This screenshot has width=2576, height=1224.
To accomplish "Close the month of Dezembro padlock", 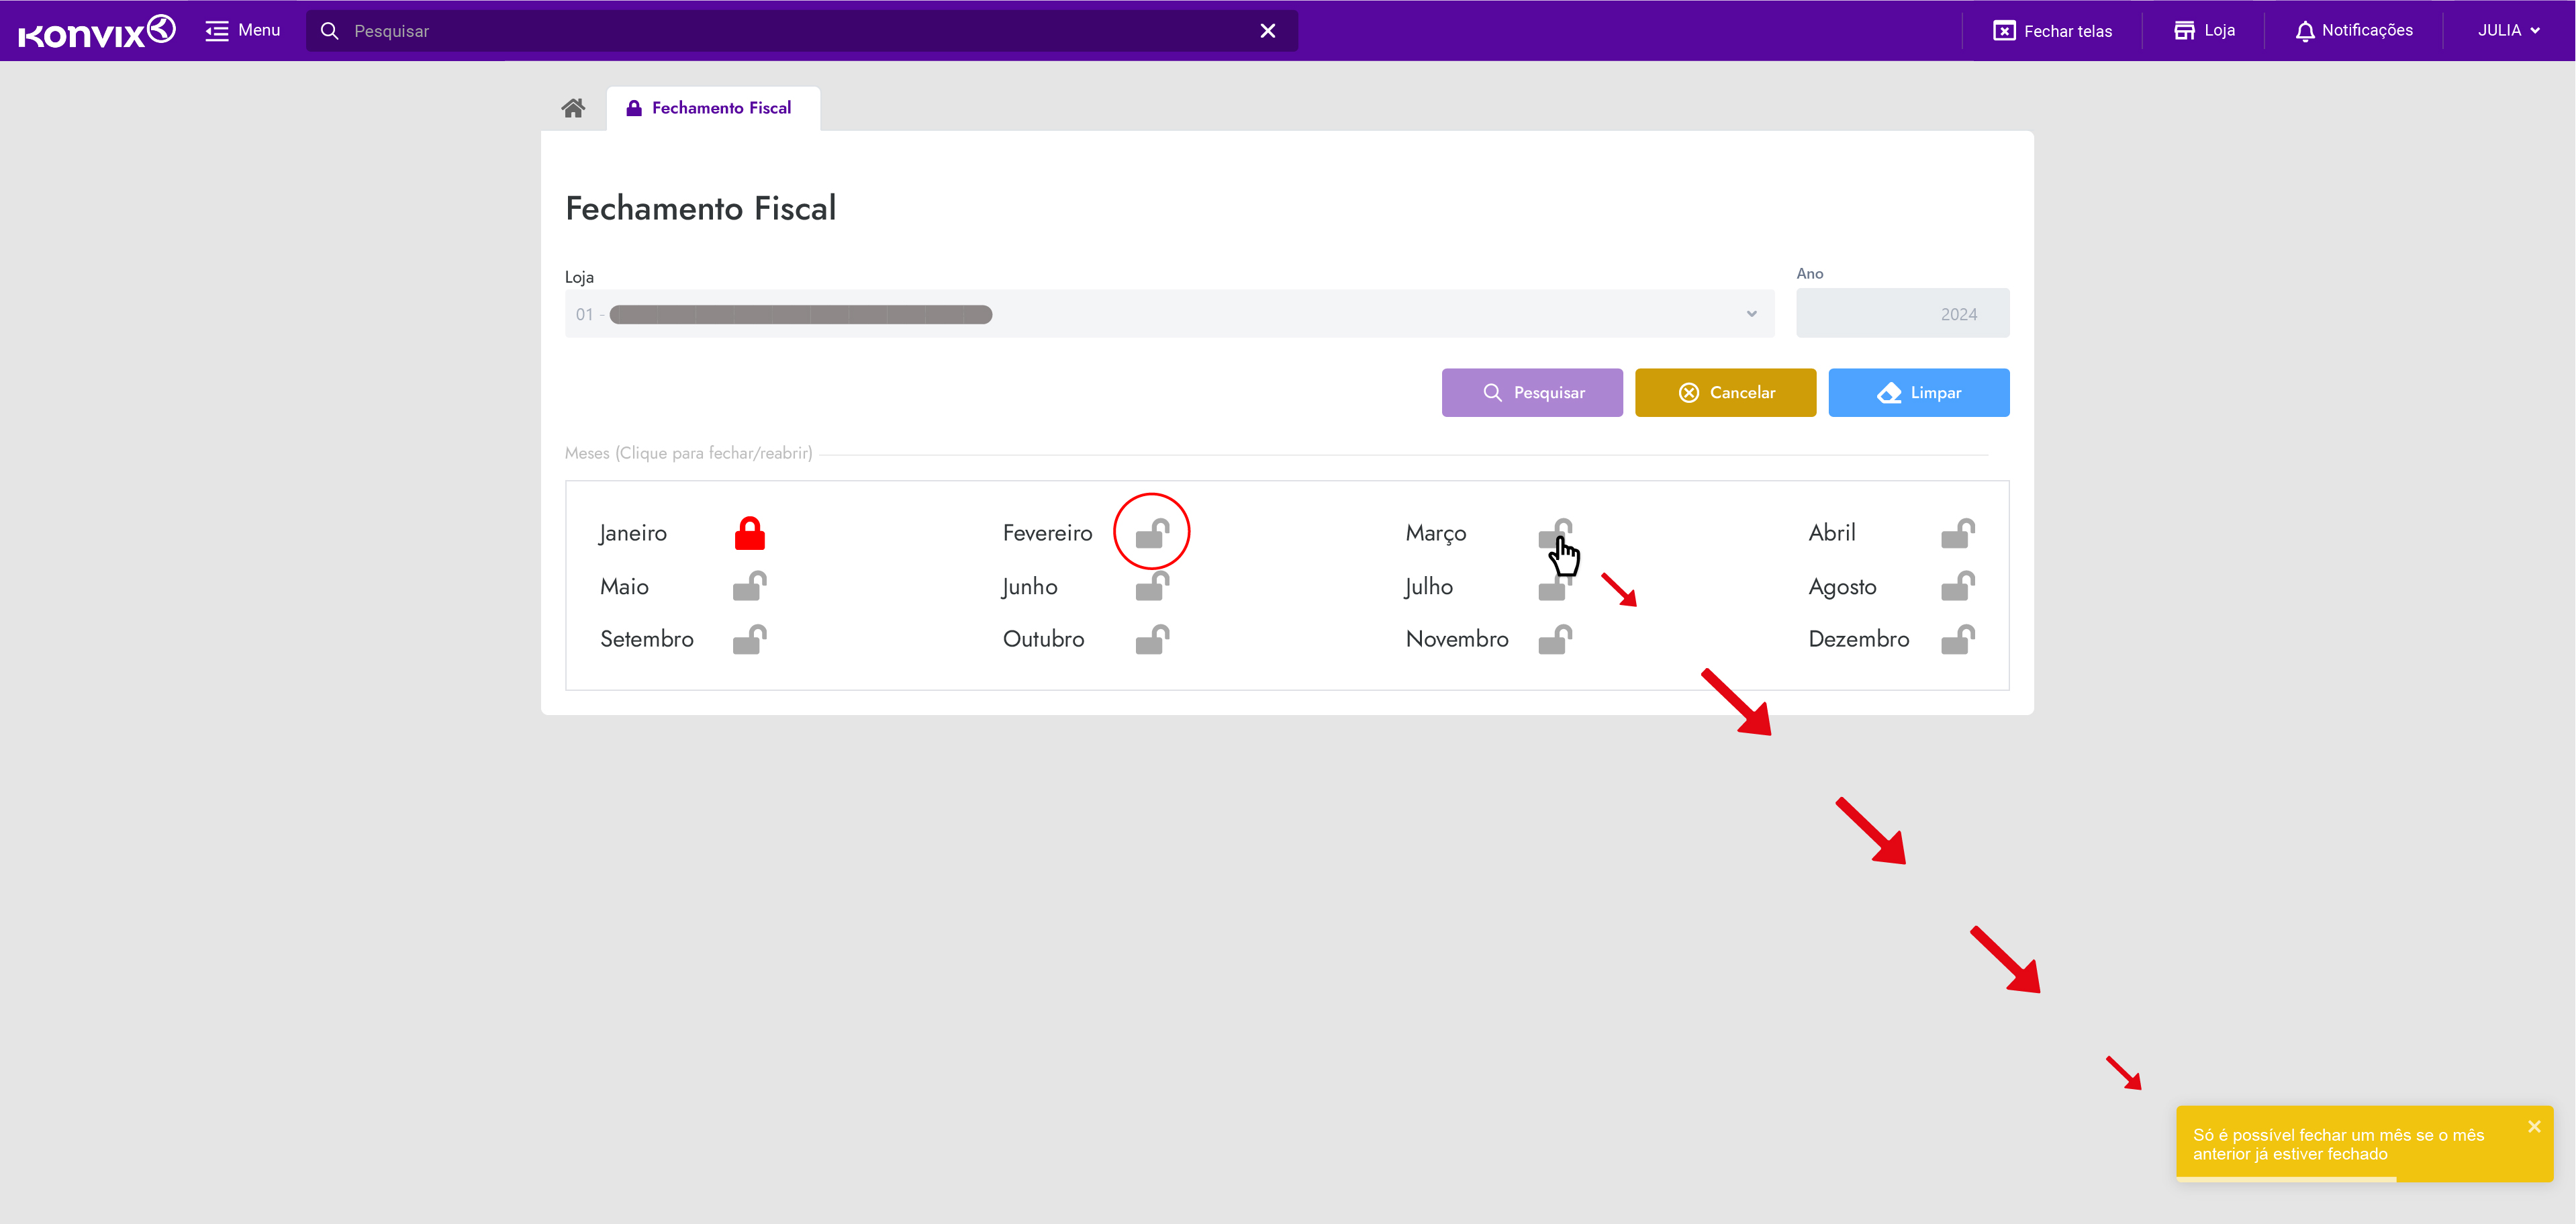I will (x=1957, y=639).
